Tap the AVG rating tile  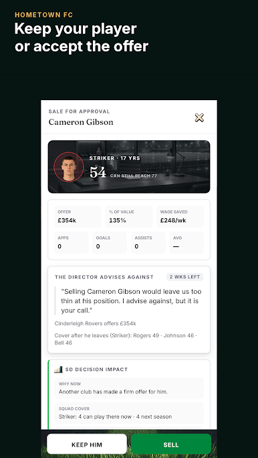click(186, 242)
